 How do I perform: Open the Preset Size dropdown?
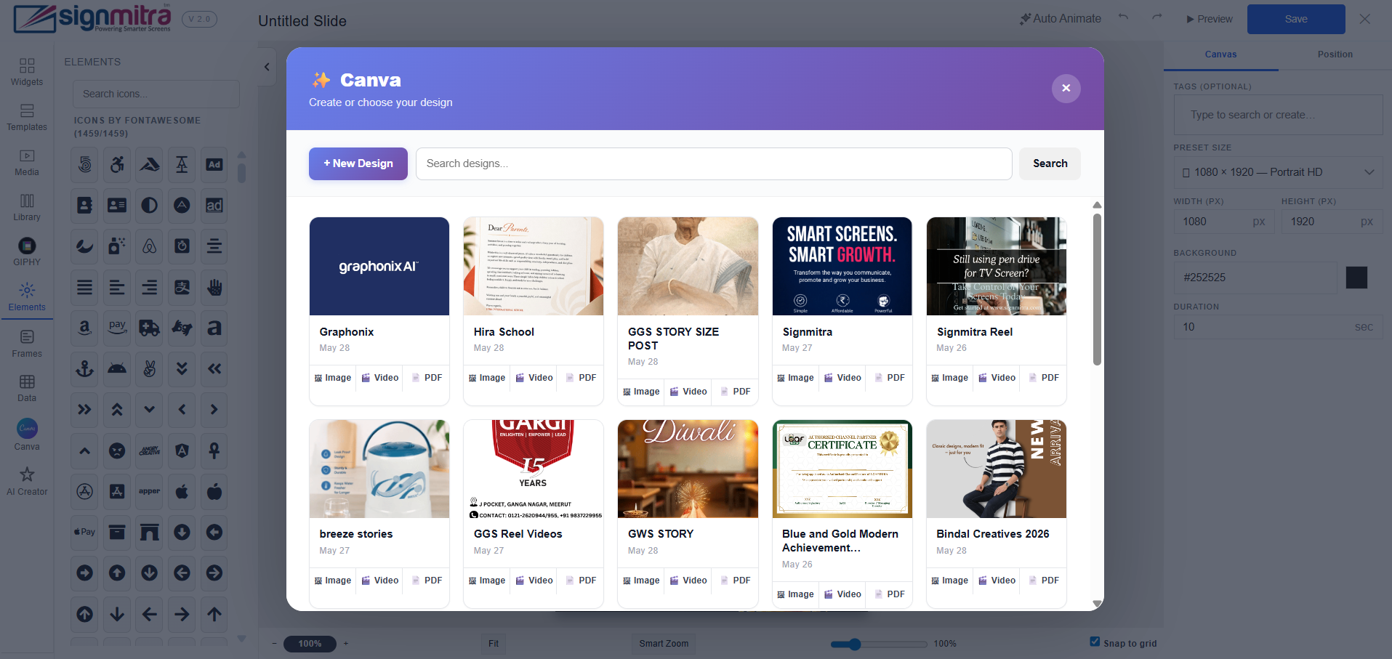click(1278, 173)
